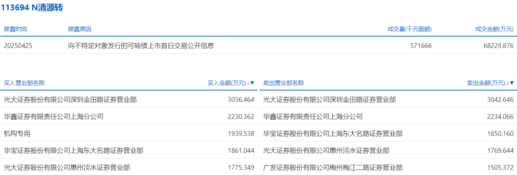The height and width of the screenshot is (175, 517).
Task: Click ascending sort arrow beside 卖出金额(万元)
Action: pos(508,83)
